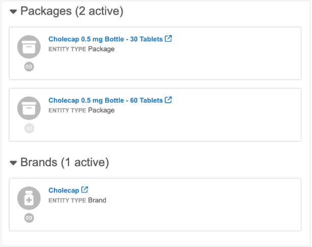This screenshot has width=312, height=247.
Task: Click the box icon for 30 Tablets package
Action: click(29, 47)
